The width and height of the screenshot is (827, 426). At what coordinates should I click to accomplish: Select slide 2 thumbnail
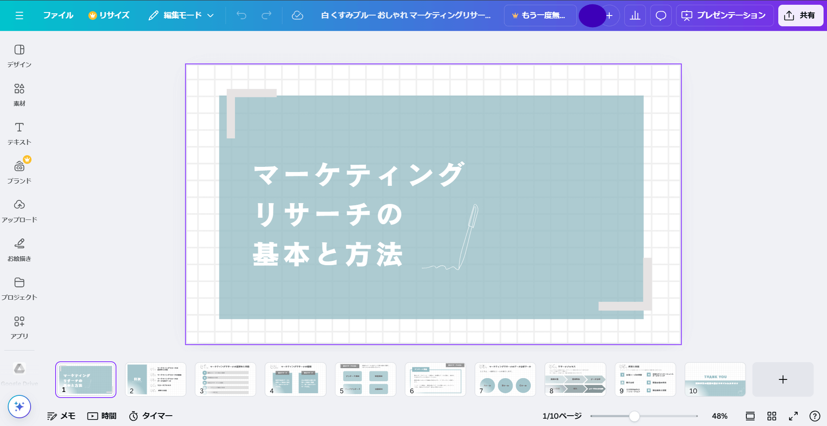tap(156, 379)
